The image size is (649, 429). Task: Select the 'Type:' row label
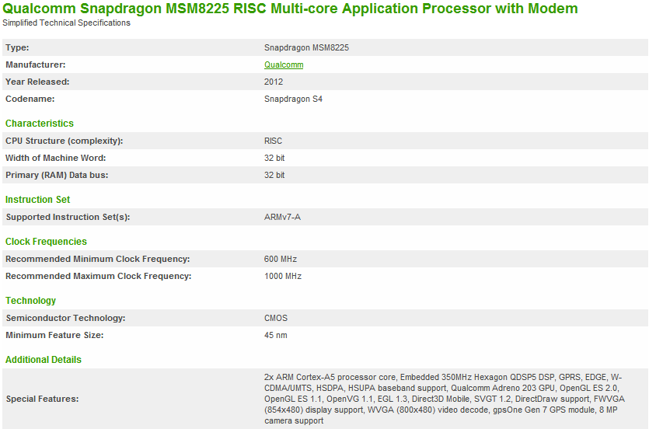click(x=17, y=47)
